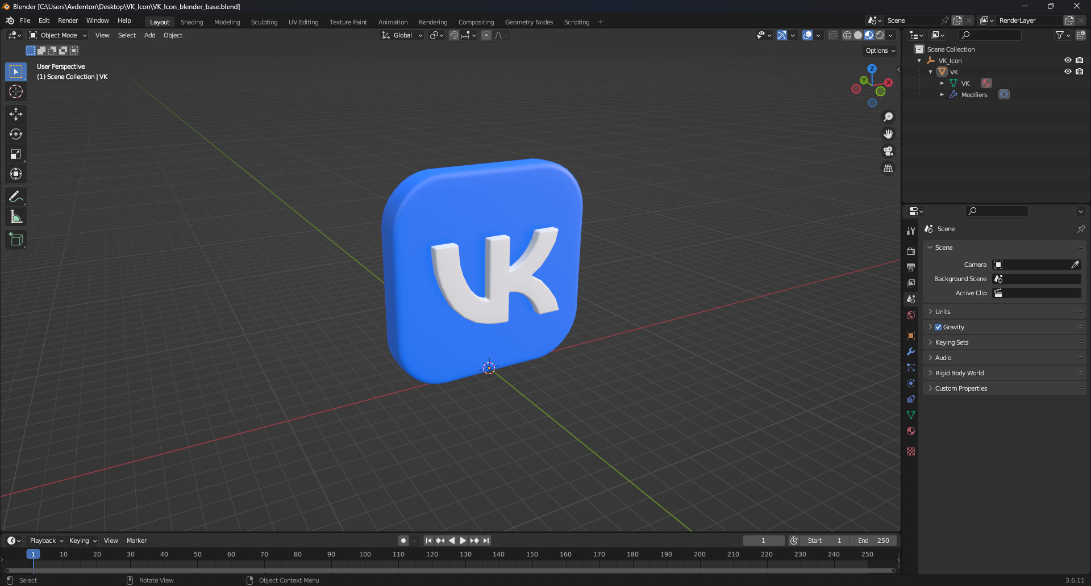Click the new collection icon in outliner
Viewport: 1091px width, 586px height.
coord(1081,35)
